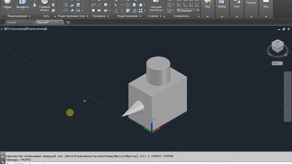Click the Вид icon beside the Выбор panel
This screenshot has height=164, width=292.
(x=208, y=4)
